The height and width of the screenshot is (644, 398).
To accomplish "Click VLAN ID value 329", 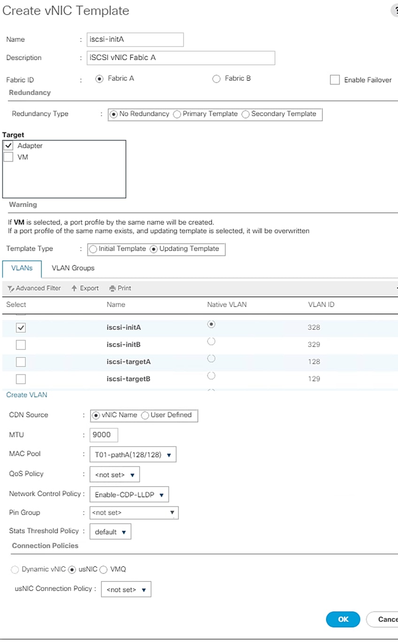I will [314, 345].
